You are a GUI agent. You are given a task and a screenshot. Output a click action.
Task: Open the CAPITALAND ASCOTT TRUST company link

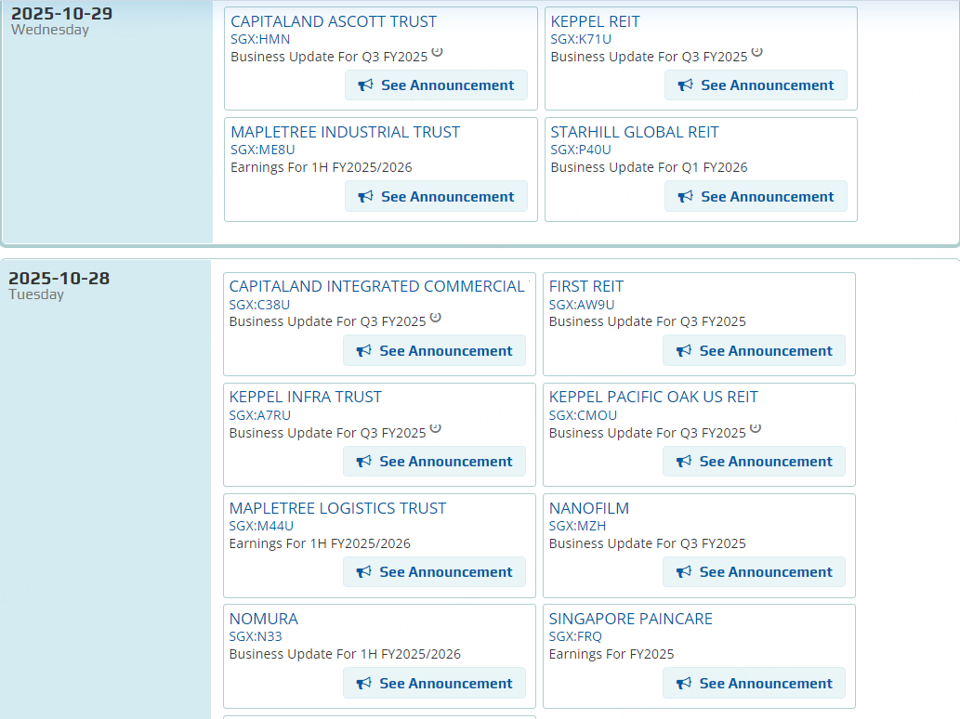(x=334, y=21)
